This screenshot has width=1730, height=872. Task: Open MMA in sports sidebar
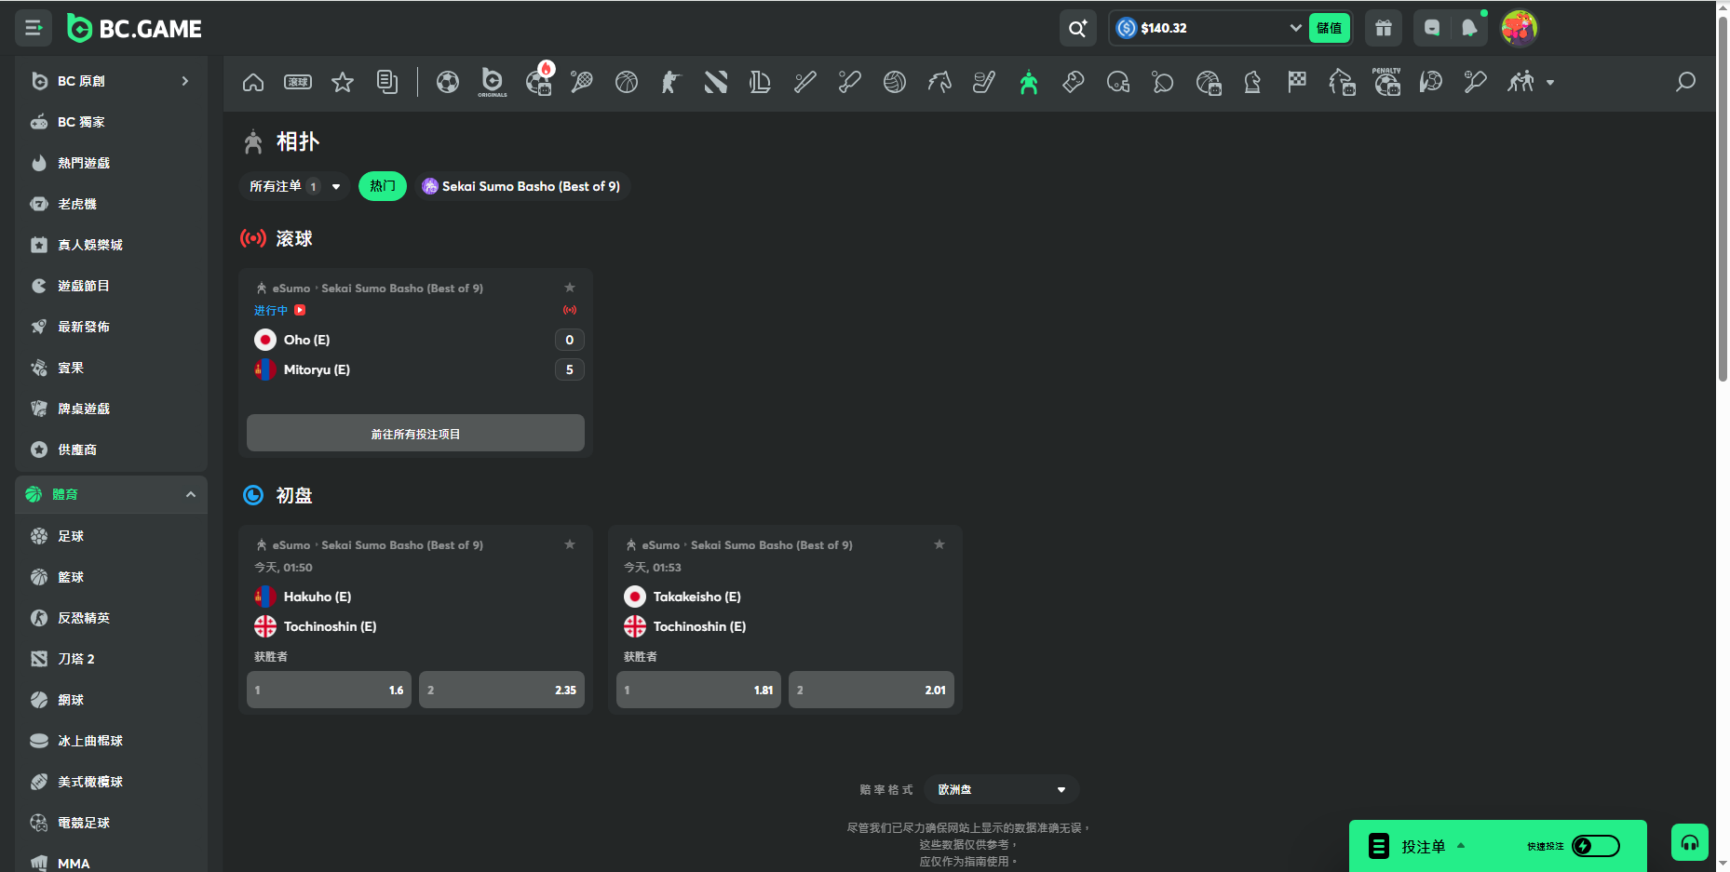(x=112, y=864)
